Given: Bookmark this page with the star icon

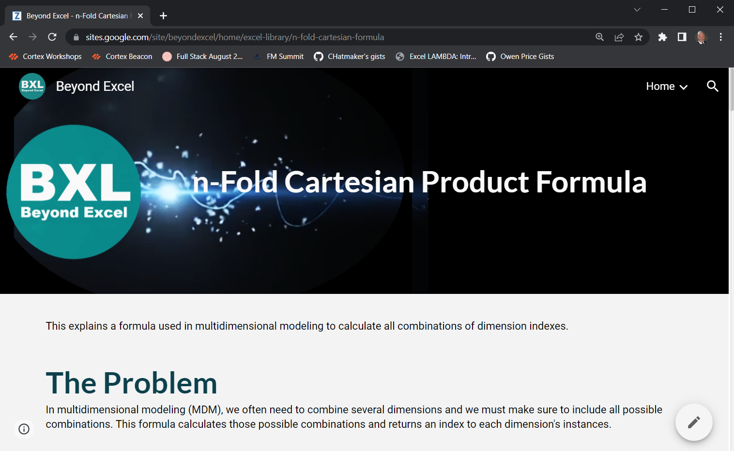Looking at the screenshot, I should [638, 37].
